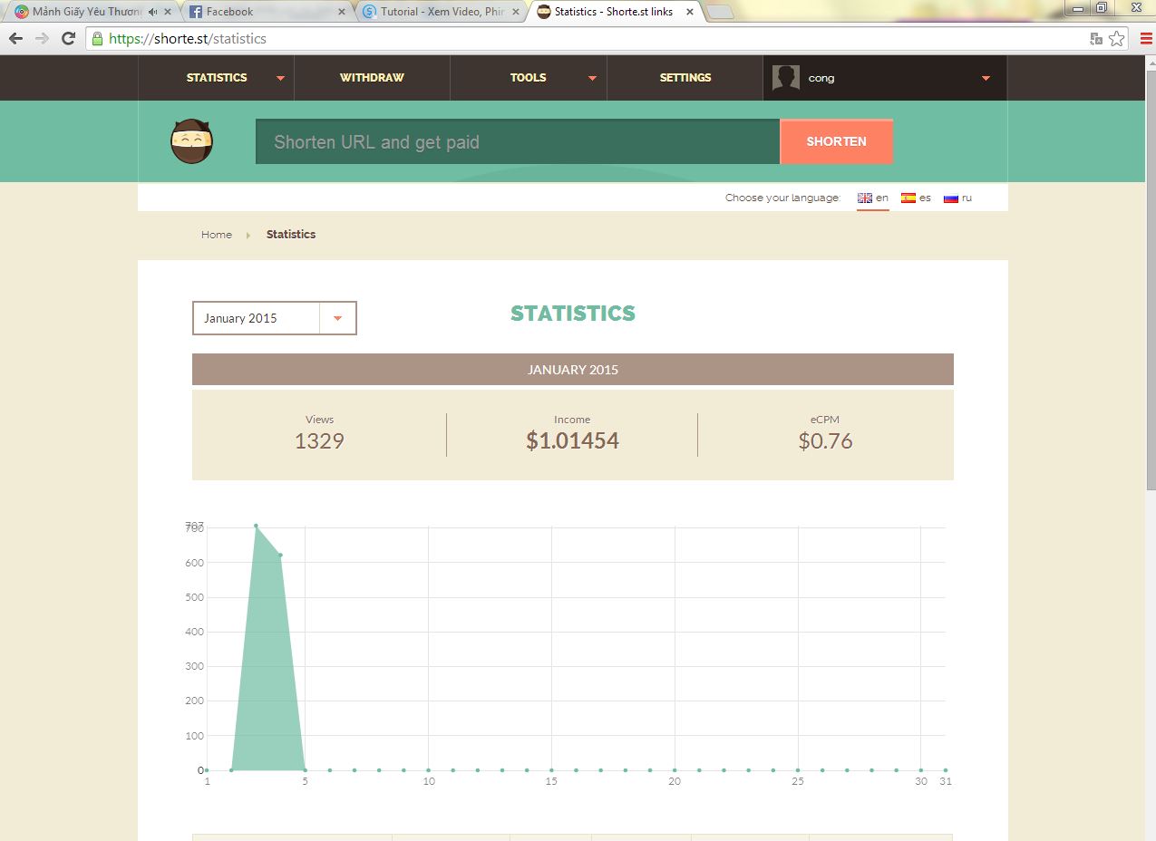
Task: Switch to the Facebook tab
Action: [x=261, y=12]
